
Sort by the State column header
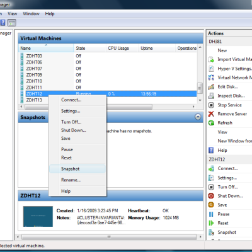(x=90, y=48)
